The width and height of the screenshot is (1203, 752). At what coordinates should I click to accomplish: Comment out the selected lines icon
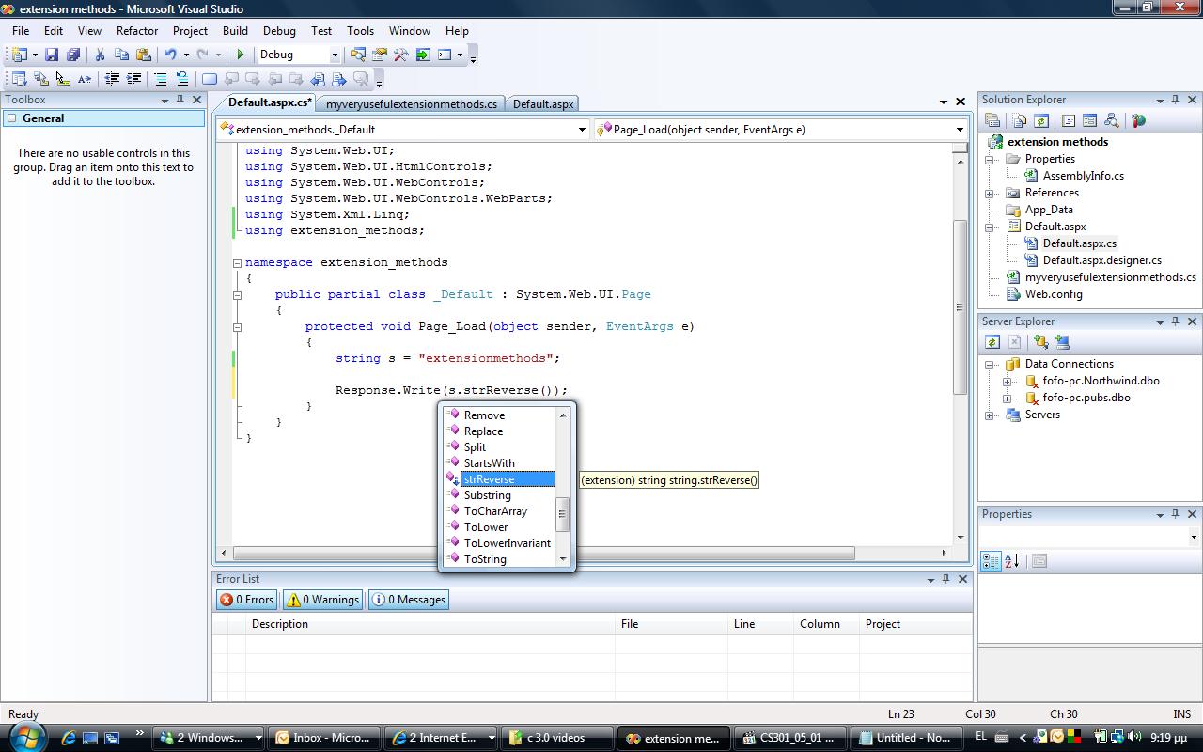161,79
